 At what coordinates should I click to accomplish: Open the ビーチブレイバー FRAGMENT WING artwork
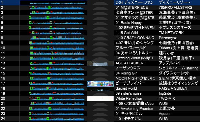click(x=100, y=83)
